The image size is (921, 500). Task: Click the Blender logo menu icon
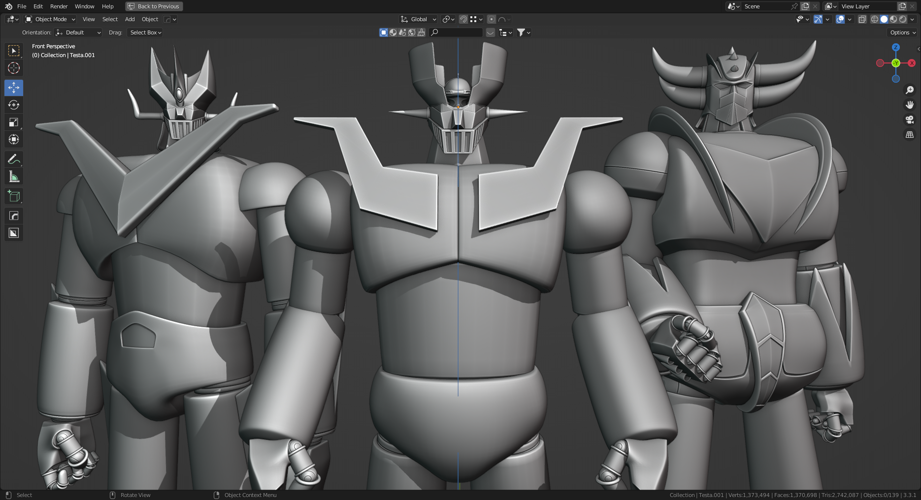click(8, 6)
